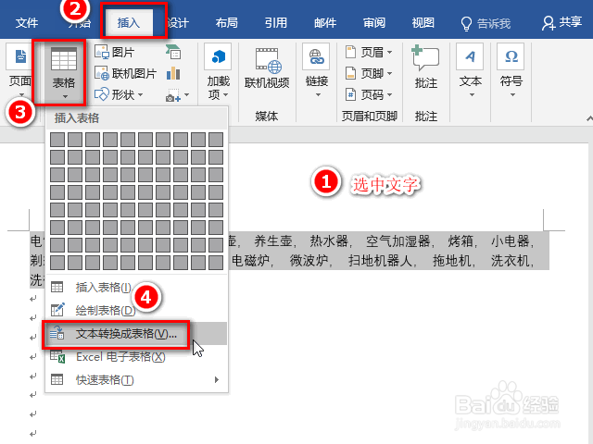Screen dimensions: 593x444
Task: Click the word 热水器 in document
Action: 329,240
